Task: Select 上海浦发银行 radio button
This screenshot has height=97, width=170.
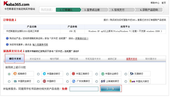Action: 97,82
